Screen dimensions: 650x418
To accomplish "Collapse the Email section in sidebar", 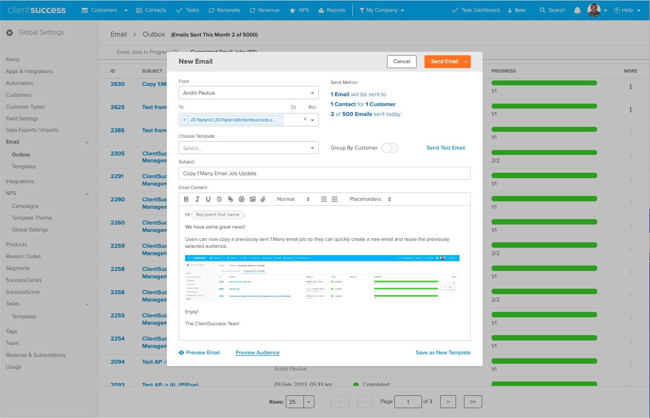I will pyautogui.click(x=87, y=142).
